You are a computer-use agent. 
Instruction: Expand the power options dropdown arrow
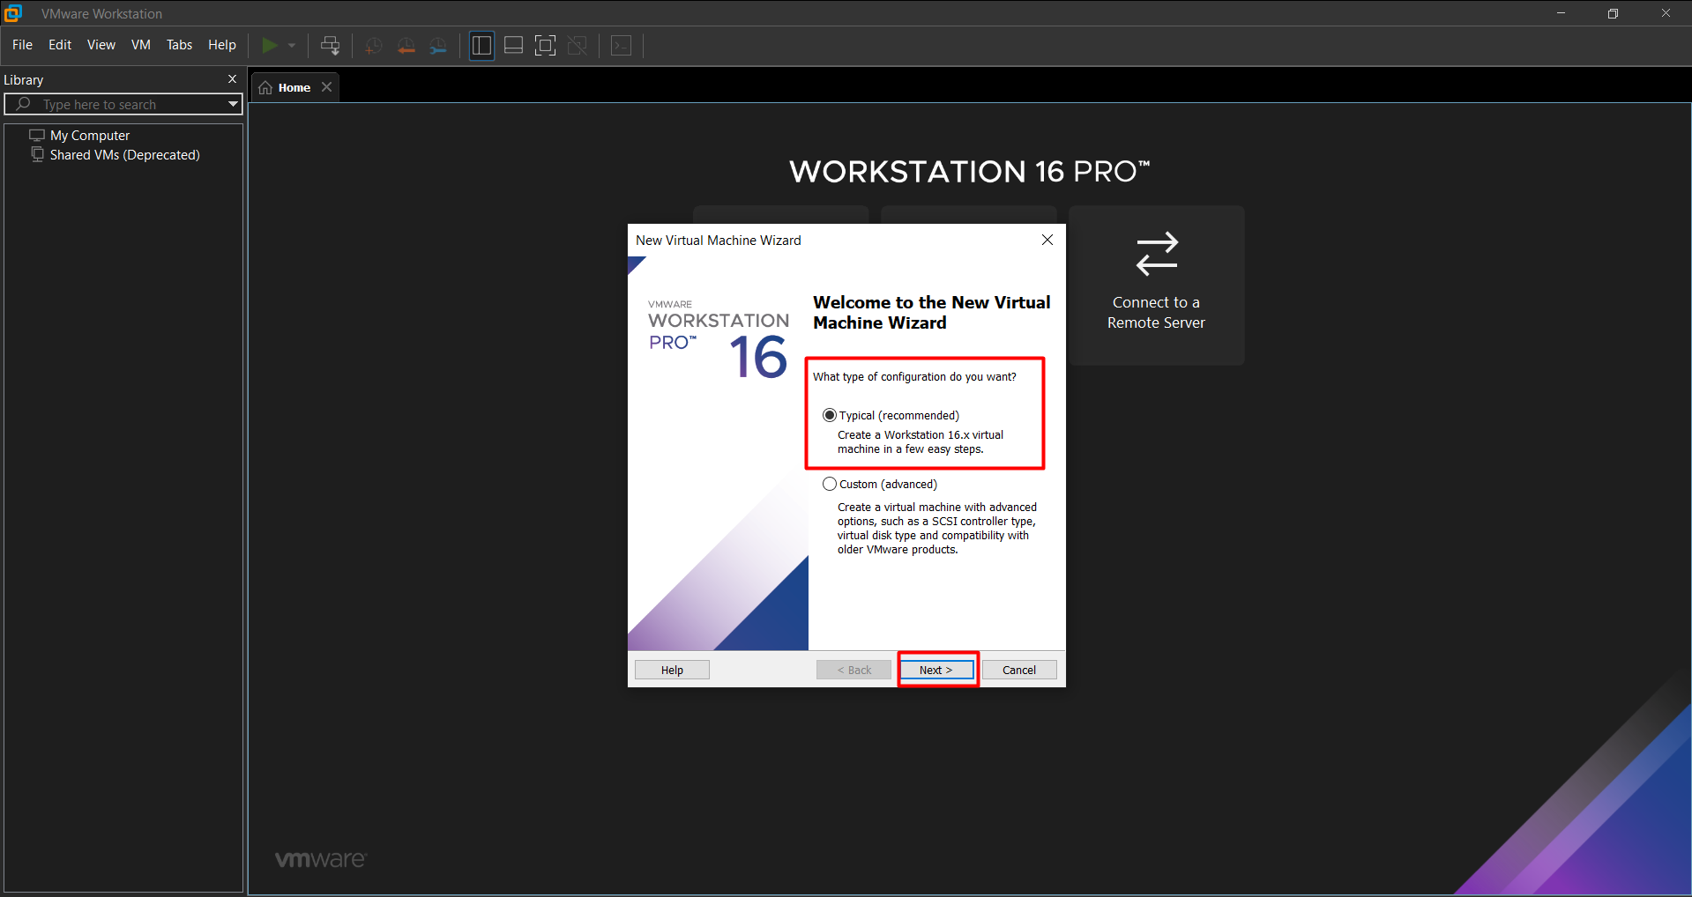(x=292, y=46)
